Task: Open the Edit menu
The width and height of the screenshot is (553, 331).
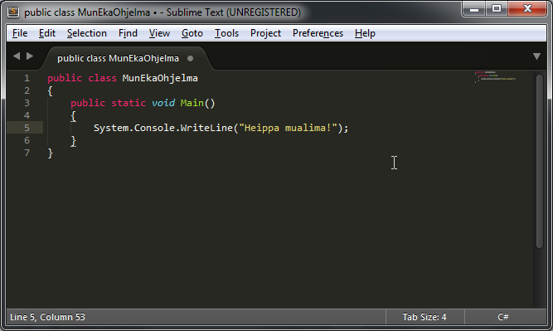Action: [x=47, y=33]
